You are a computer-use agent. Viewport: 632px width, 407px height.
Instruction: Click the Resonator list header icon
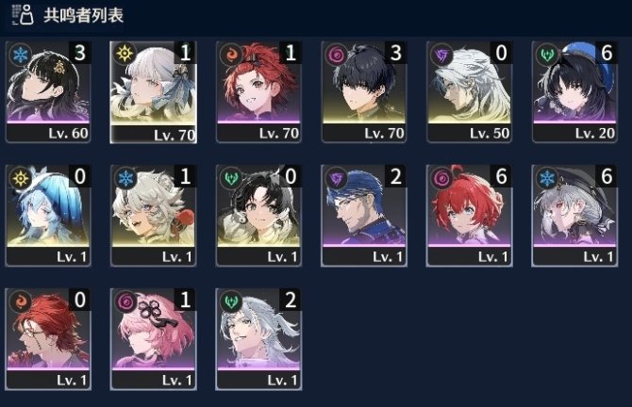(x=23, y=15)
